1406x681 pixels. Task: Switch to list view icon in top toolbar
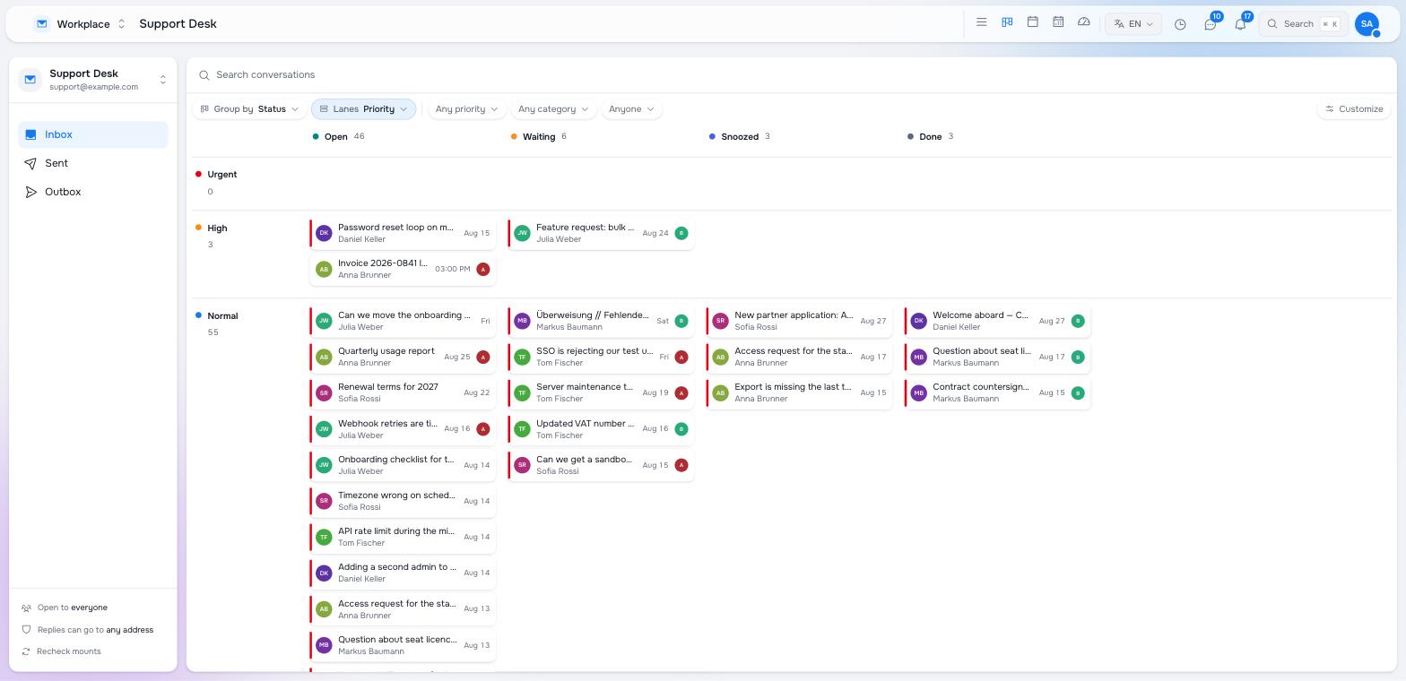point(981,22)
